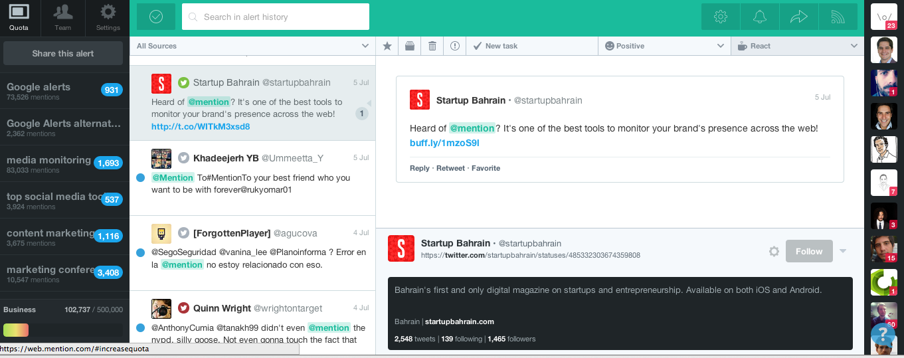
Task: Click Khadeejerh YB avatar thumbnail
Action: pos(161,158)
